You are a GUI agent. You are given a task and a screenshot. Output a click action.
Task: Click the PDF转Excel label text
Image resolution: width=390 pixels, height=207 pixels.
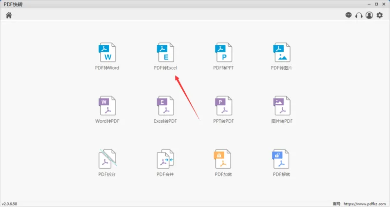coord(165,68)
